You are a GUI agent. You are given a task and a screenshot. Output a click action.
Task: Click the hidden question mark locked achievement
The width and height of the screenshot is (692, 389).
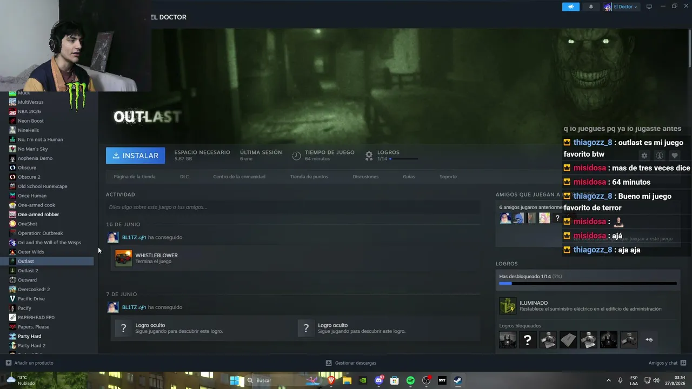click(x=528, y=339)
